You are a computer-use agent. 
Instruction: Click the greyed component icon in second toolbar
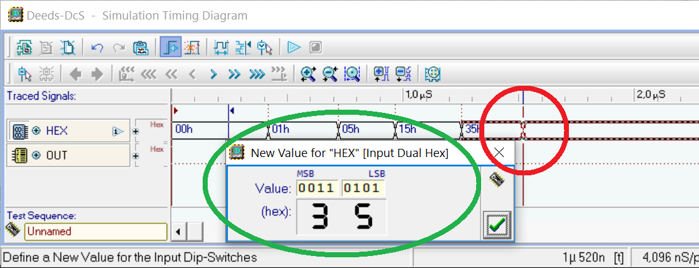[46, 74]
